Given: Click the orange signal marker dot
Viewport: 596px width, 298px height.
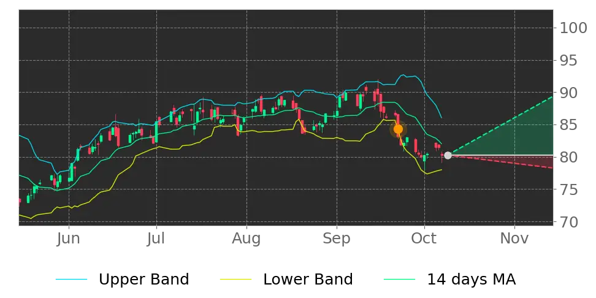Looking at the screenshot, I should [398, 129].
